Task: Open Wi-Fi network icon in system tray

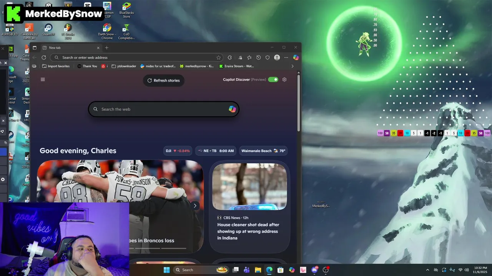Action: pyautogui.click(x=460, y=270)
